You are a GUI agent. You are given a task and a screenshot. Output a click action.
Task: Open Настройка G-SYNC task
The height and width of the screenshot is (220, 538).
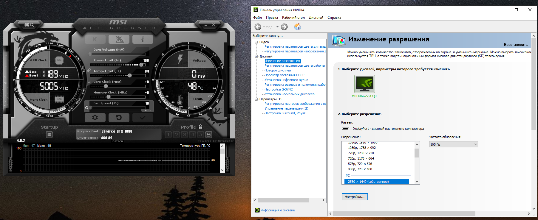[x=279, y=89]
